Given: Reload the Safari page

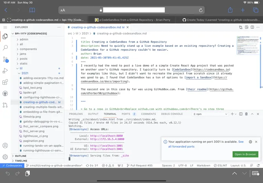Looking at the screenshot, I should 201,11.
